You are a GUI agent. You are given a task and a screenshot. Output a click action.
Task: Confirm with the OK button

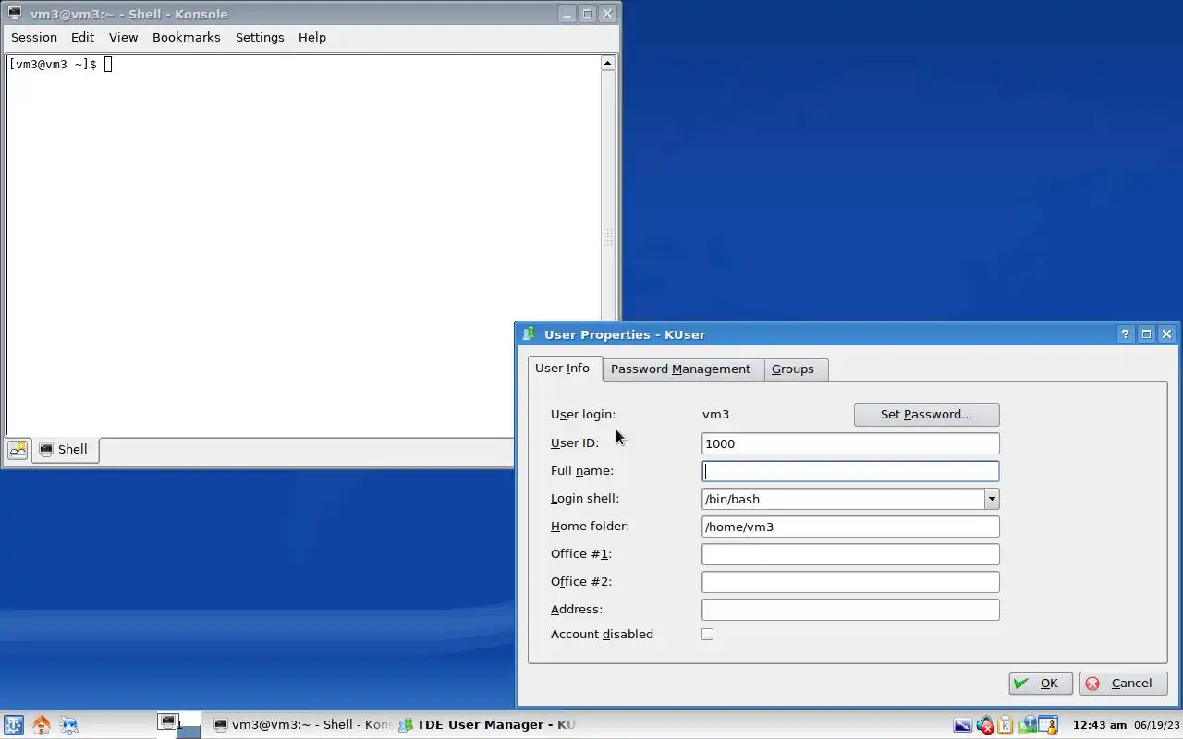pos(1041,684)
